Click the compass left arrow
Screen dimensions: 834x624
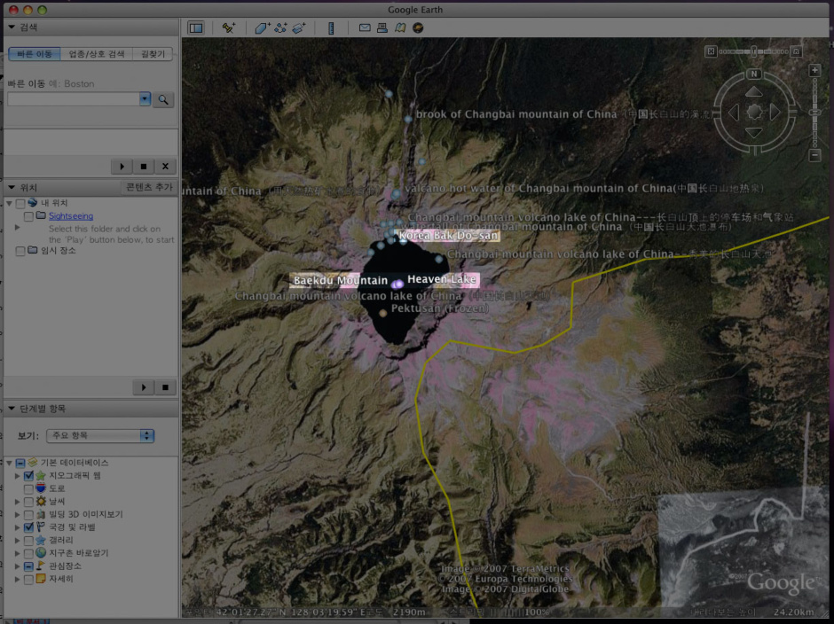coord(734,113)
